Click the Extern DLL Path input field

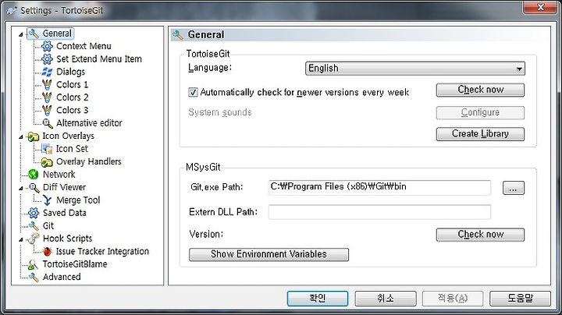(x=379, y=212)
